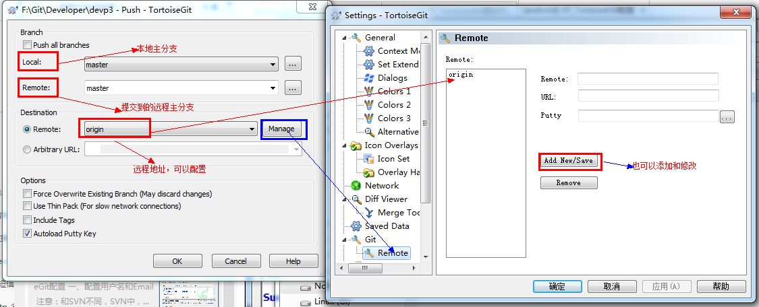Image resolution: width=759 pixels, height=307 pixels.
Task: Click browse button next to Local branch
Action: coord(293,64)
